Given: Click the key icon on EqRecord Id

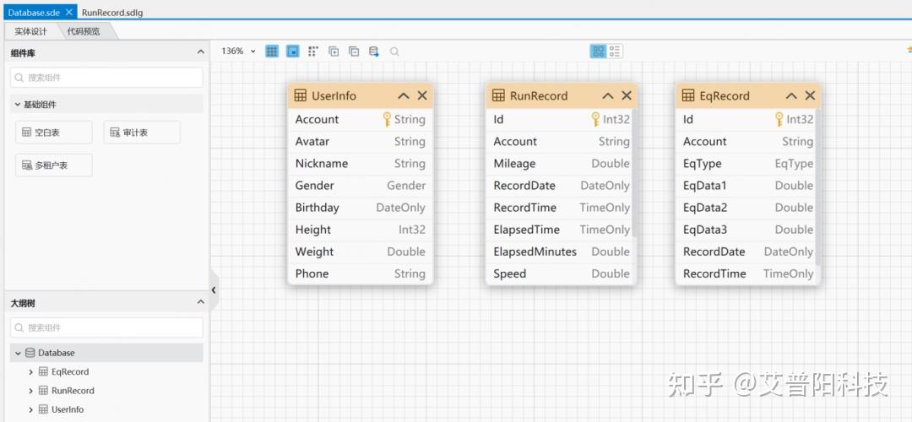Looking at the screenshot, I should (x=779, y=120).
